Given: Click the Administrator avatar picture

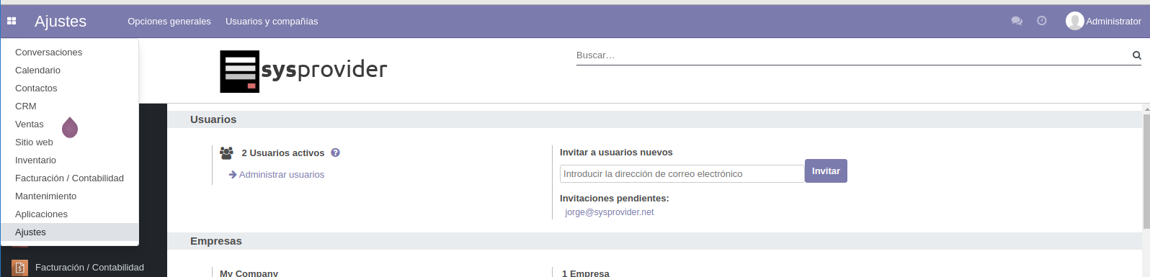Looking at the screenshot, I should (x=1075, y=21).
